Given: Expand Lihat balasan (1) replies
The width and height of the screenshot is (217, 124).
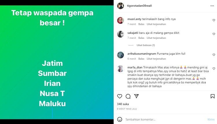Looking at the screenshot, I should pos(146,45).
